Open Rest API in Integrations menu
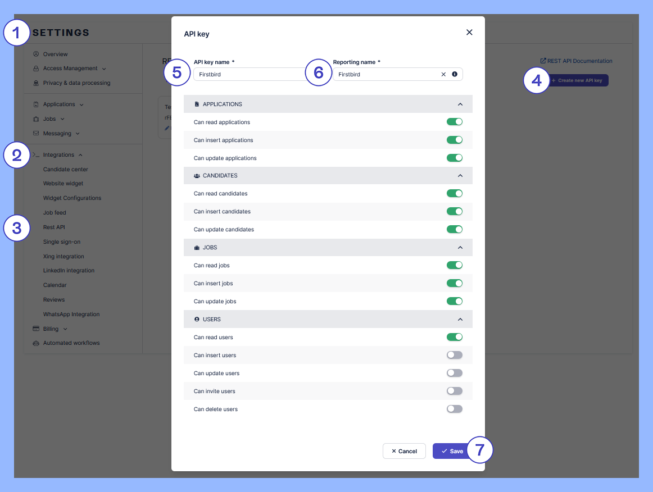The height and width of the screenshot is (492, 653). click(x=54, y=227)
